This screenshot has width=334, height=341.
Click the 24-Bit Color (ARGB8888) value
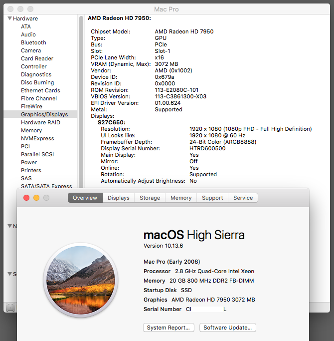point(223,142)
